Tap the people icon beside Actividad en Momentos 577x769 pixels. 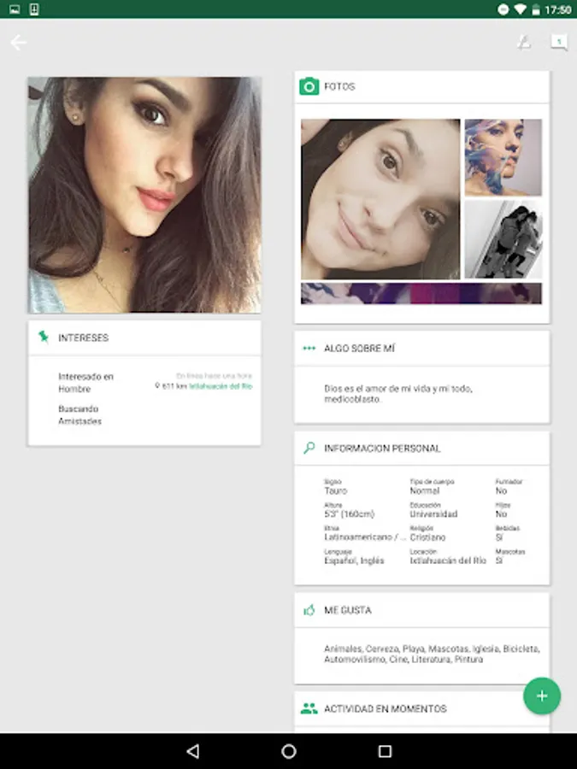tap(309, 708)
